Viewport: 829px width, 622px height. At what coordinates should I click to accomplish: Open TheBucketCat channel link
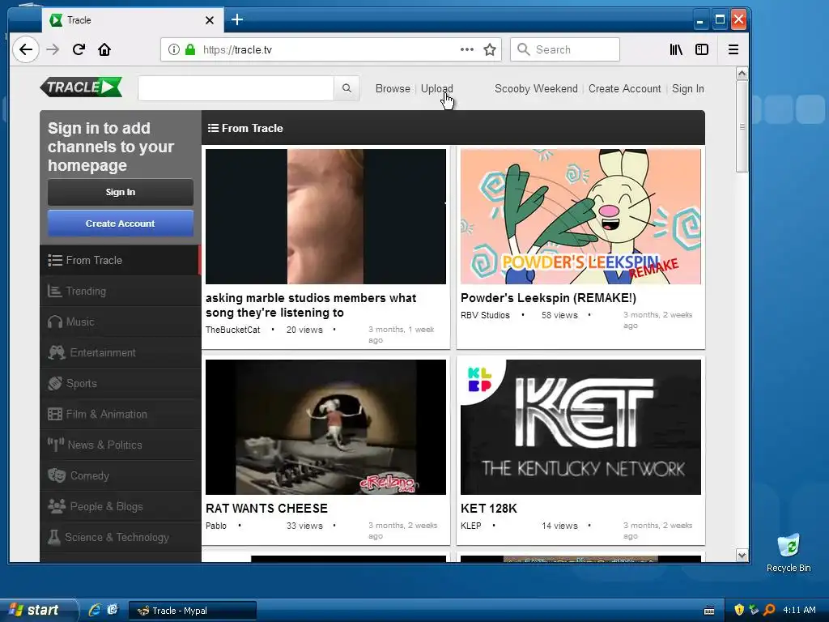(x=232, y=330)
